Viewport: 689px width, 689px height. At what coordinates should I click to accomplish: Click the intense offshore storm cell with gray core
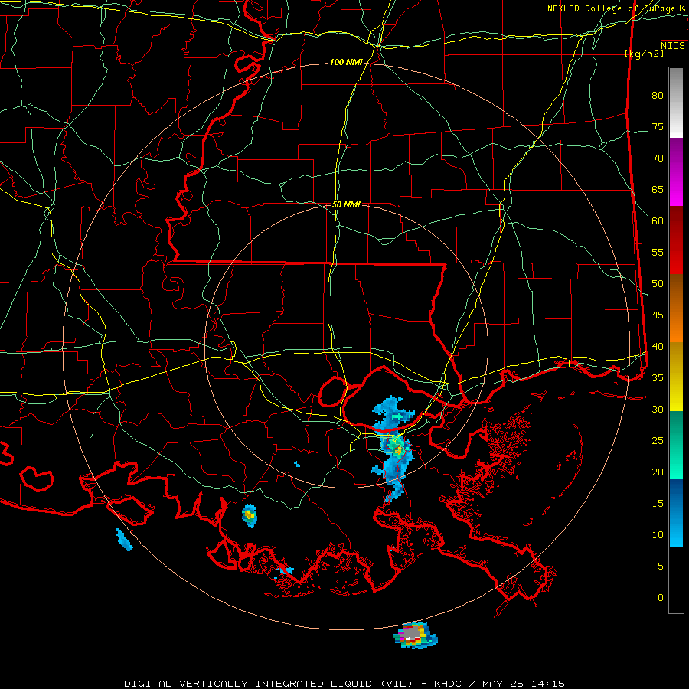pos(415,635)
